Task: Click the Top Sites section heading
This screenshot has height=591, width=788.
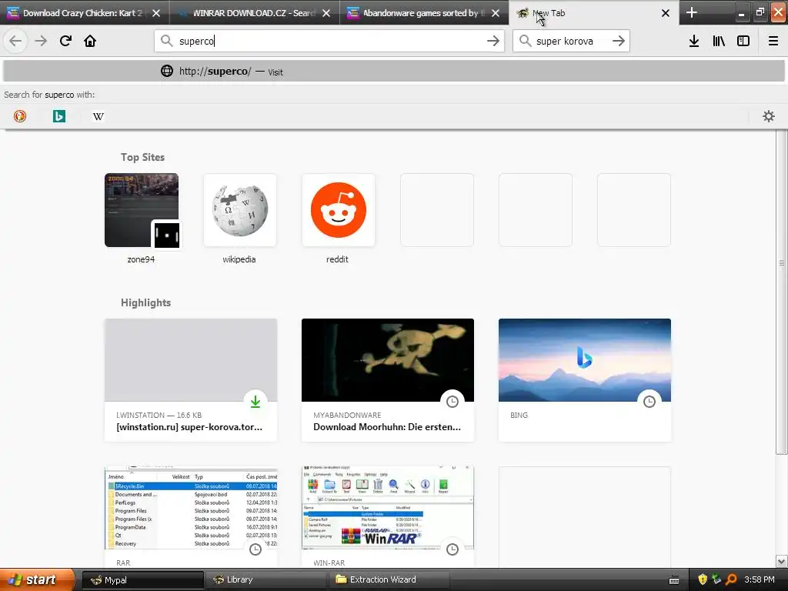Action: 142,157
